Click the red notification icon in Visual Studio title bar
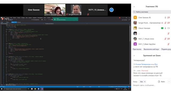This screenshot has height=96, width=171. [x=120, y=18]
